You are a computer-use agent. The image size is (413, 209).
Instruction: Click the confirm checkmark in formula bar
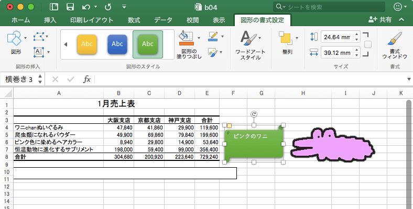pos(71,79)
